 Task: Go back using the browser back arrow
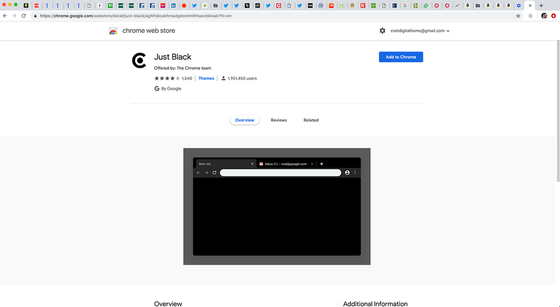pyautogui.click(x=5, y=16)
